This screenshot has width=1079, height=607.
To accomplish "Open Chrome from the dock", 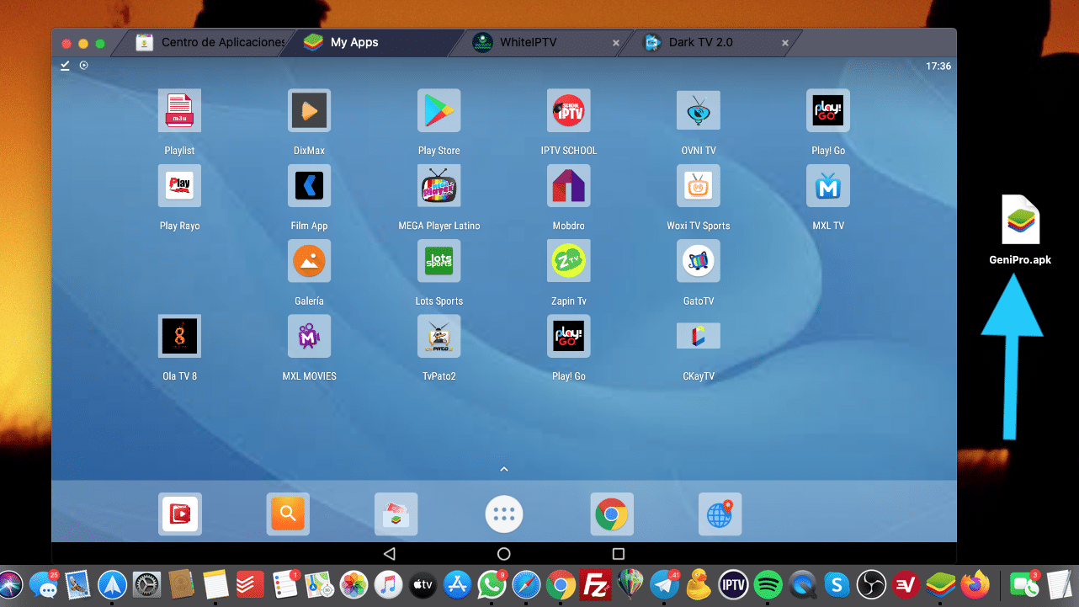I will pyautogui.click(x=612, y=514).
